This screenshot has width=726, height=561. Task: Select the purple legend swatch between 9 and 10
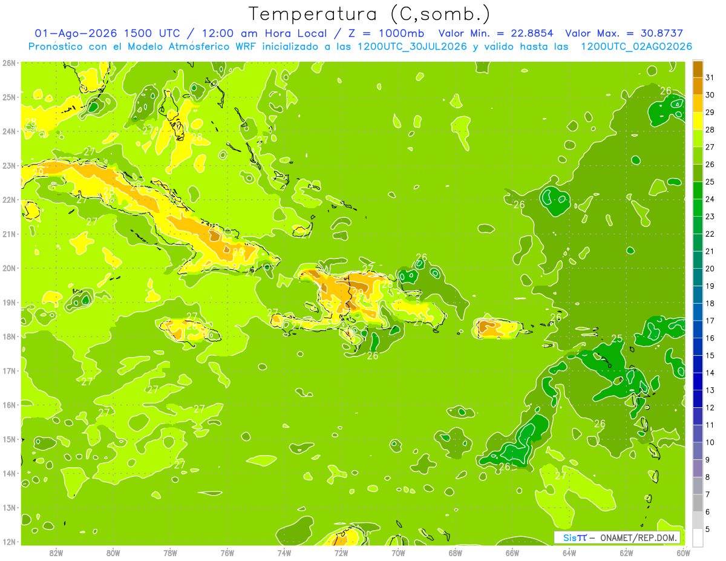tap(698, 451)
